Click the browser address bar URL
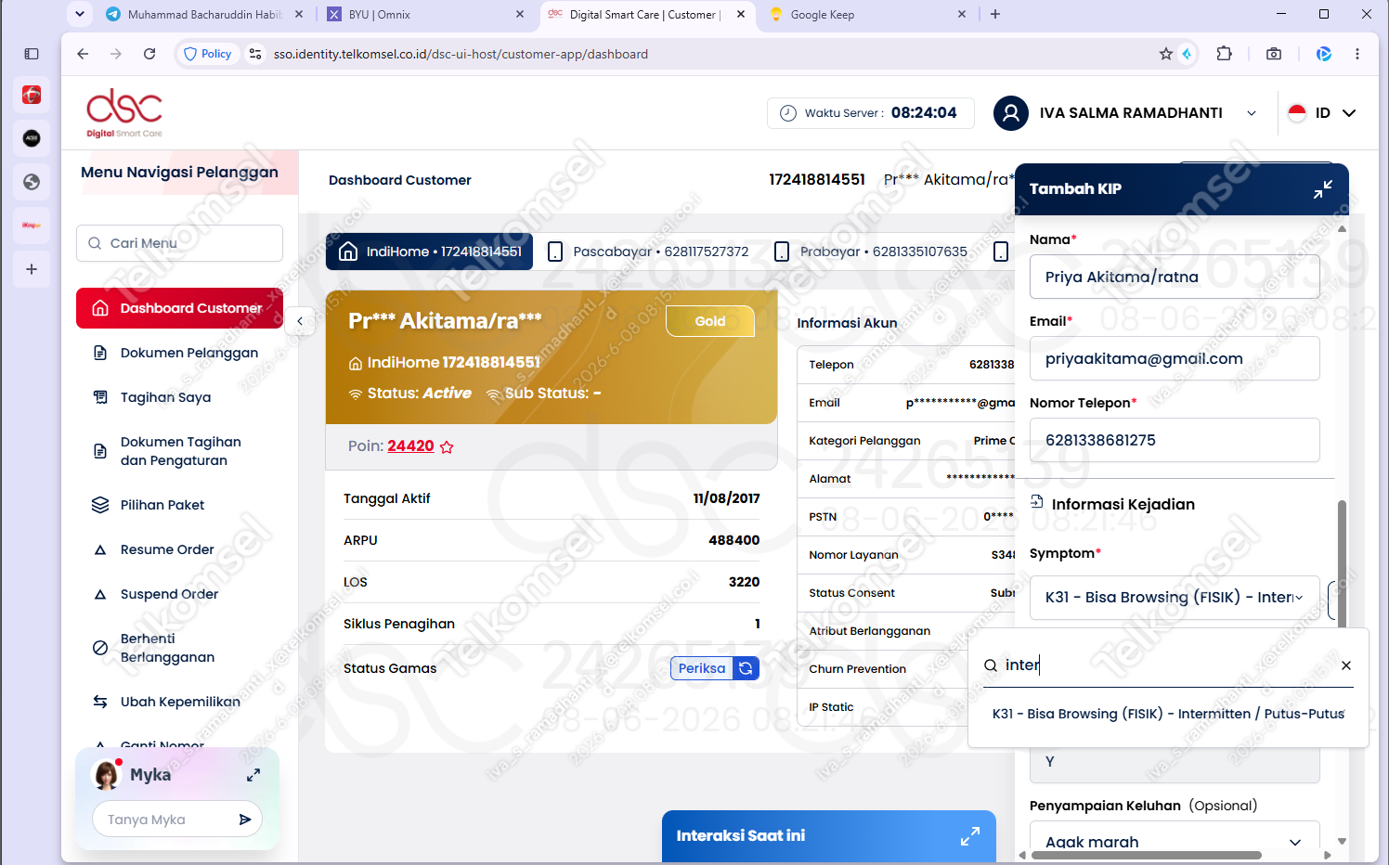1389x865 pixels. (x=461, y=54)
